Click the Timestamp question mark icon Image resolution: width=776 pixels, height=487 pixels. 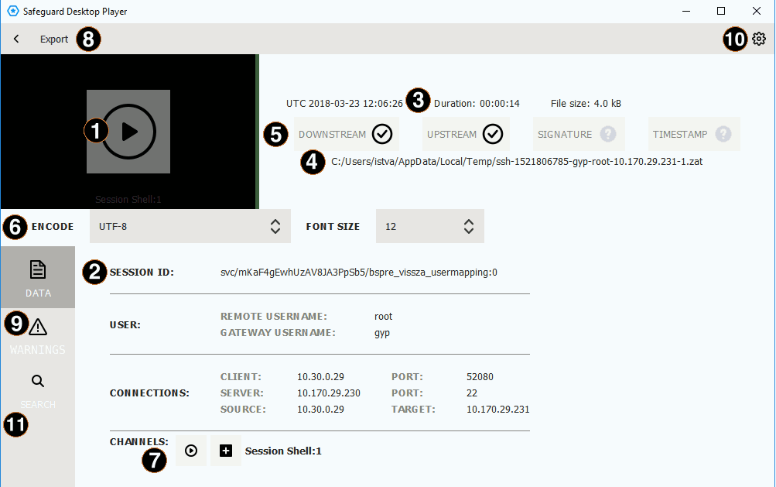(x=723, y=134)
